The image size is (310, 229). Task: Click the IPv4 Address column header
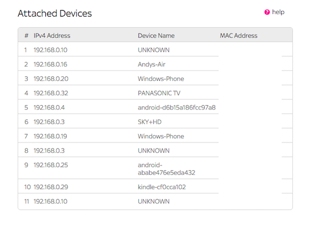pyautogui.click(x=52, y=36)
